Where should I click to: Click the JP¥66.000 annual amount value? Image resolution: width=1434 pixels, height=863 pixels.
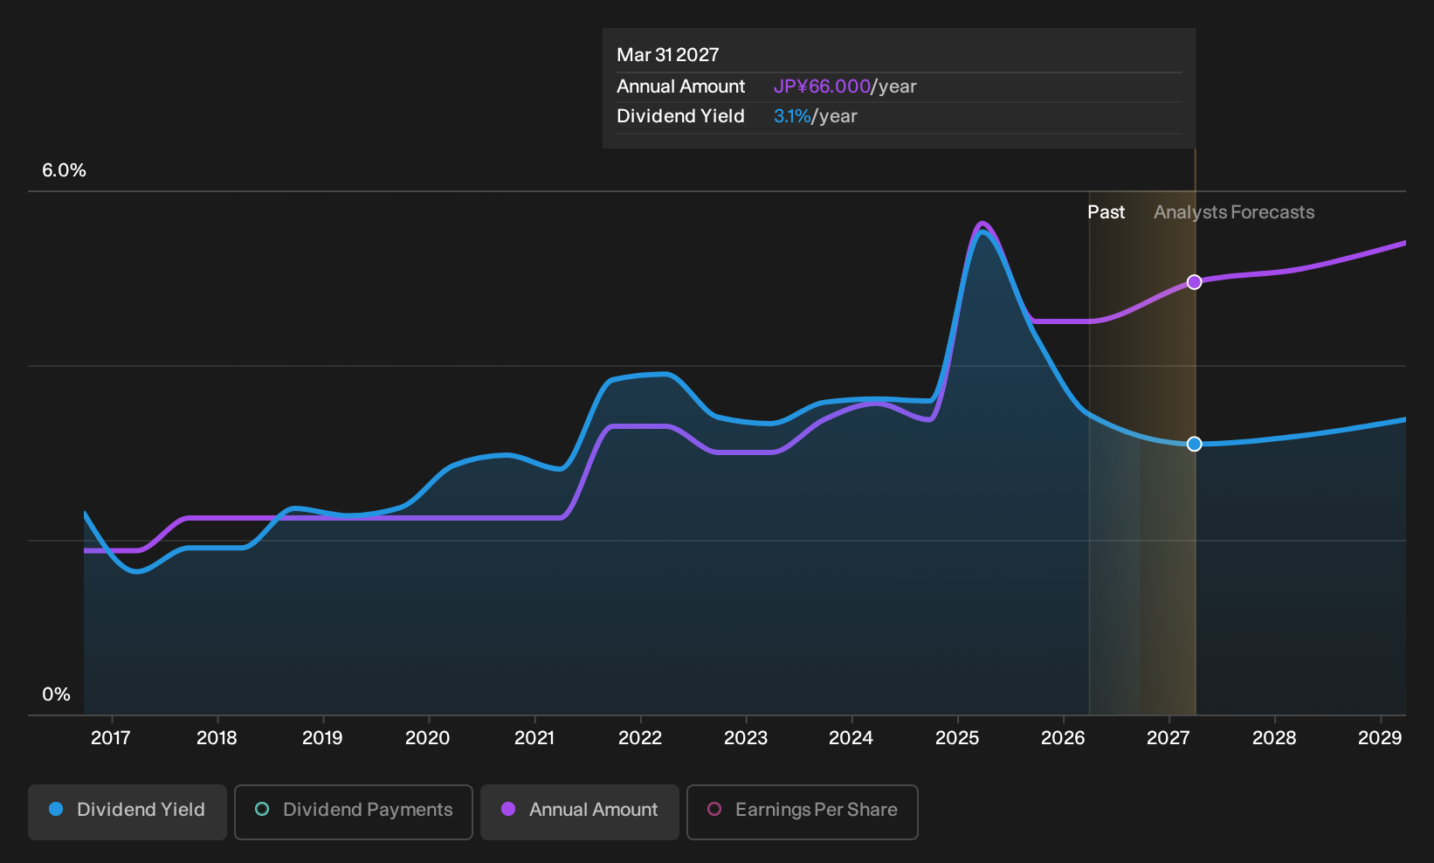click(x=822, y=86)
